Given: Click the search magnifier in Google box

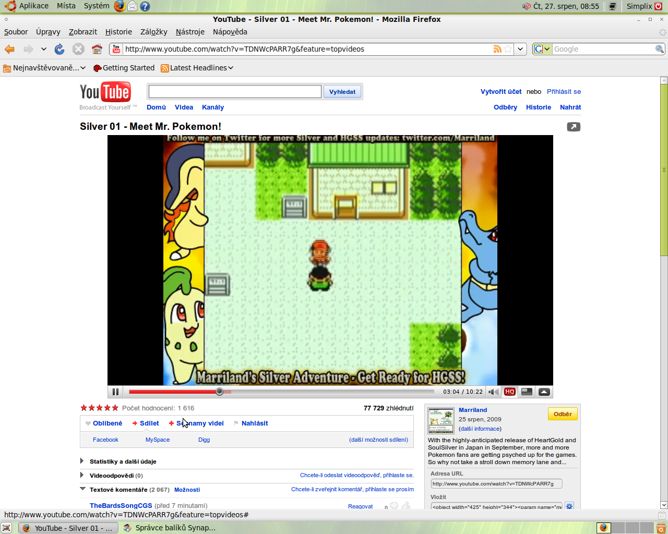Looking at the screenshot, I should click(660, 49).
